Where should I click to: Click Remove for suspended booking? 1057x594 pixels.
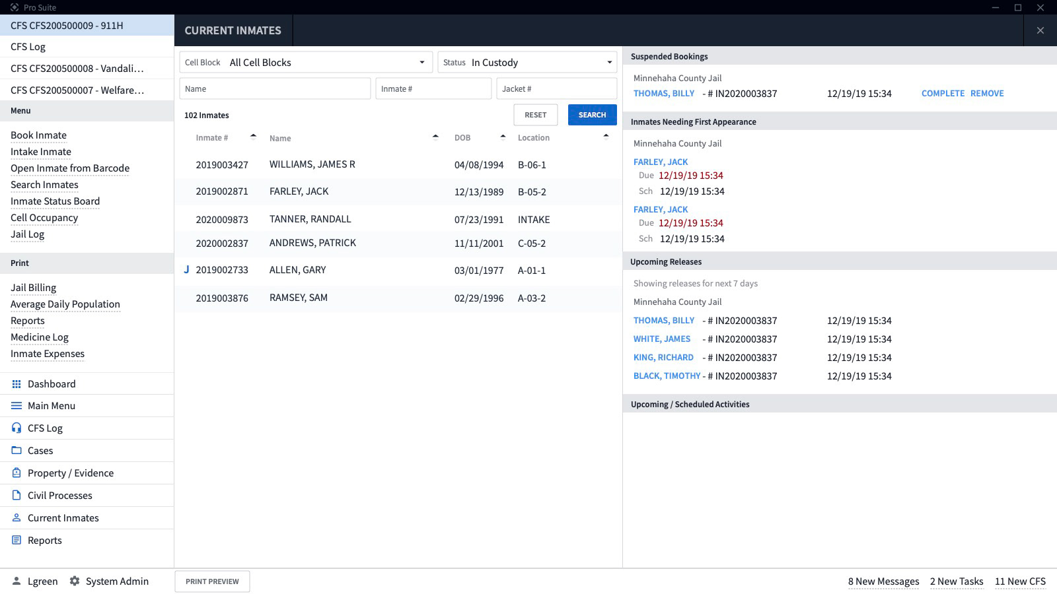(x=987, y=94)
